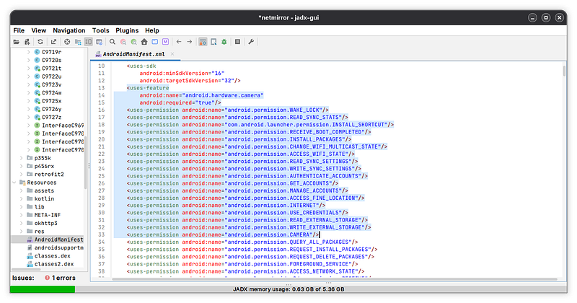Click the Sync with editor icon
577x303 pixels.
pos(67,42)
